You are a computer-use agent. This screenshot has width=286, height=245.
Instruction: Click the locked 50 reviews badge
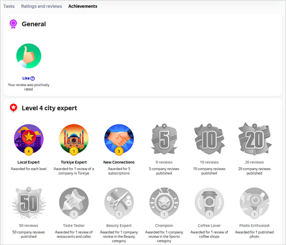[29, 202]
